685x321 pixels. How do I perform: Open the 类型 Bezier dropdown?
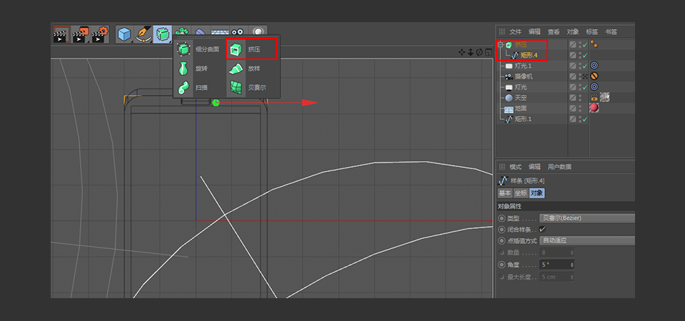click(587, 218)
